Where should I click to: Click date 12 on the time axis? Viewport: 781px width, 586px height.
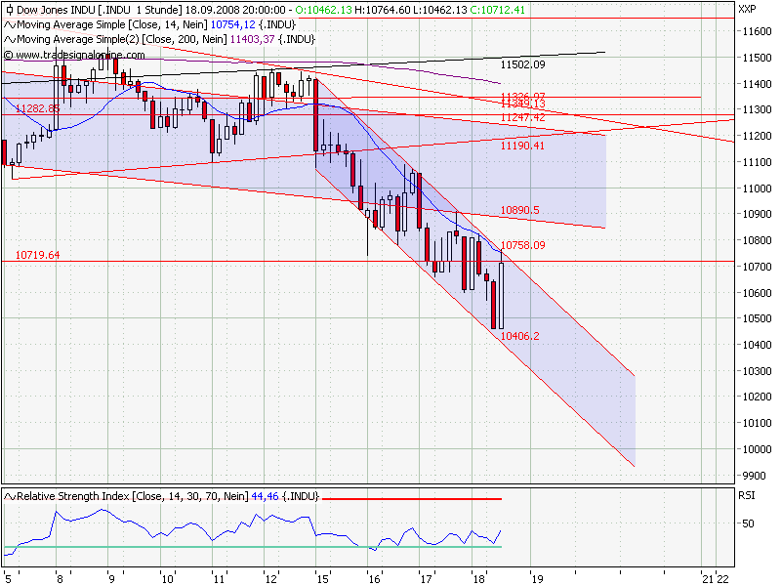(x=270, y=579)
